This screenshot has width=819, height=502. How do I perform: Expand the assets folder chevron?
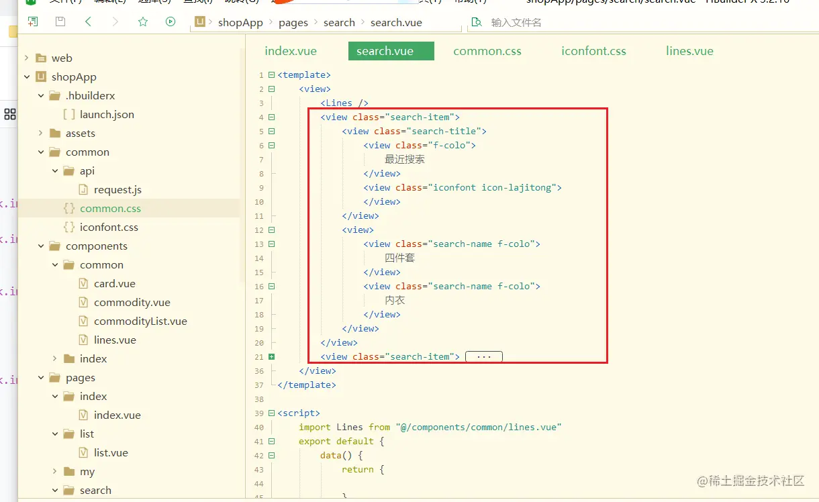(x=41, y=133)
